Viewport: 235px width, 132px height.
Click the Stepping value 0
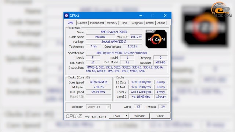pyautogui.click(x=160, y=58)
